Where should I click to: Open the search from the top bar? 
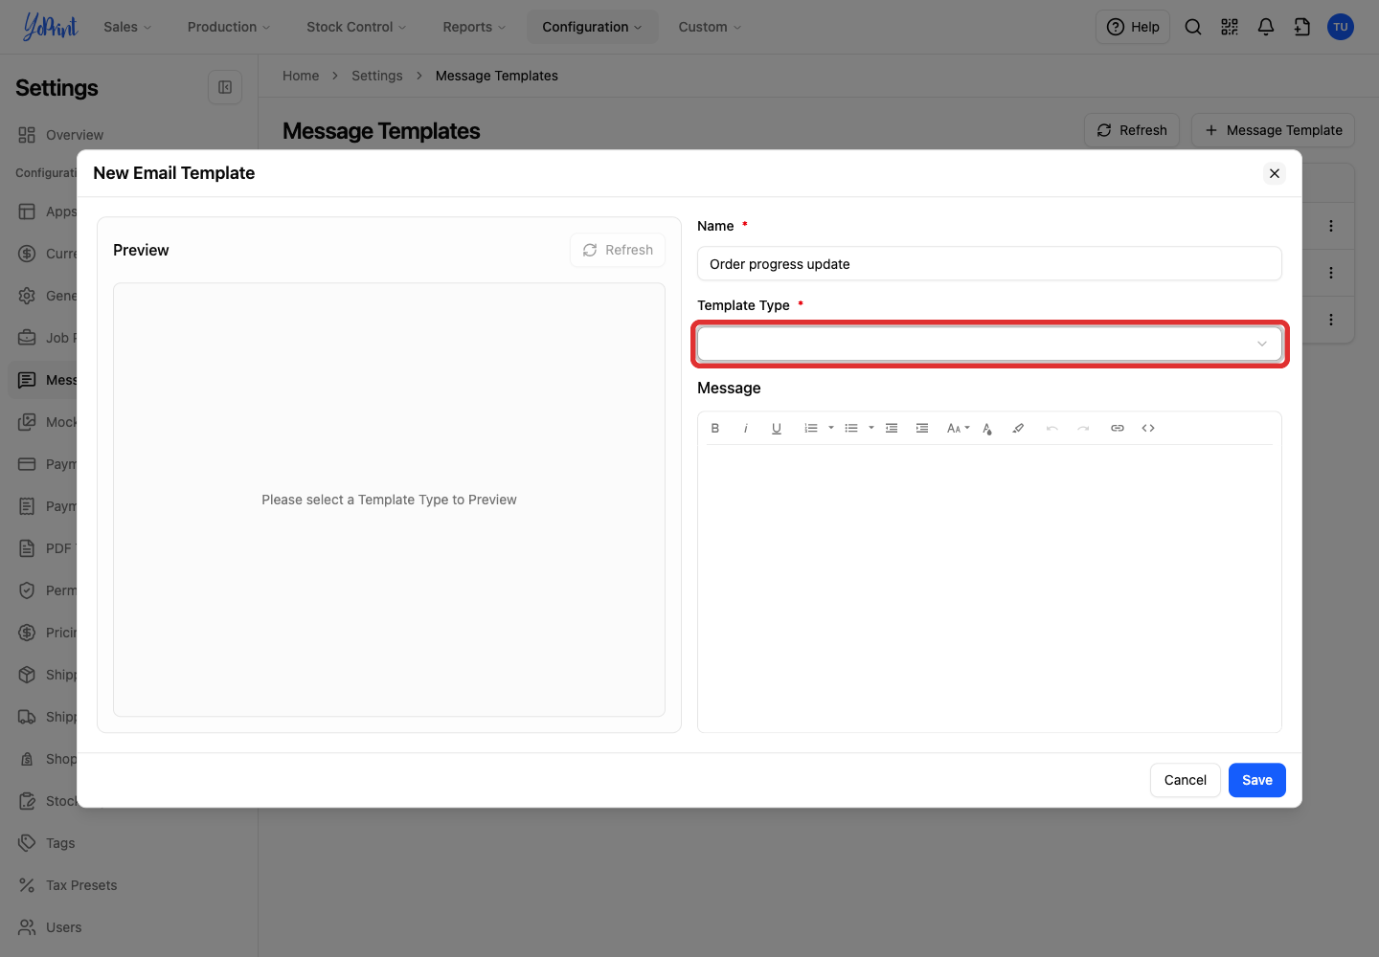(x=1193, y=27)
